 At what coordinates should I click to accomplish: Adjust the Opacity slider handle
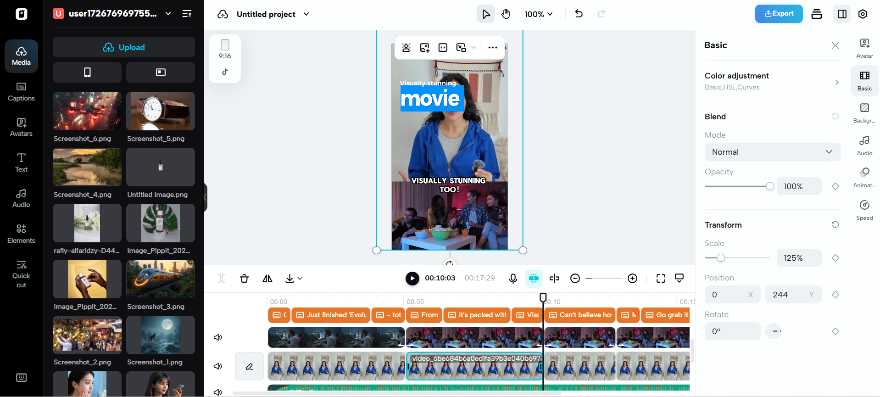pyautogui.click(x=770, y=186)
